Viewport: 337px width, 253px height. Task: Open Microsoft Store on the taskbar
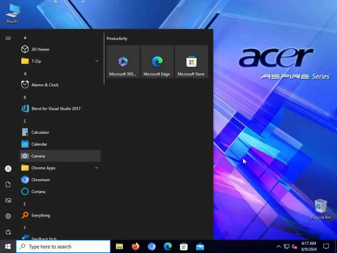tap(184, 246)
